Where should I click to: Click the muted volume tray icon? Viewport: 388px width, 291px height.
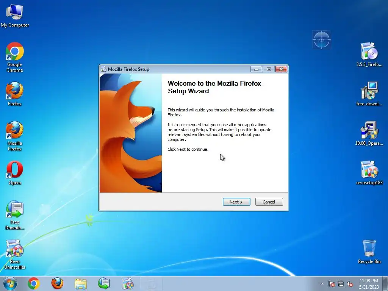pyautogui.click(x=350, y=284)
